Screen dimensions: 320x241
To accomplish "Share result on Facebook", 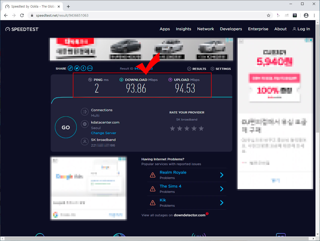I will click(x=83, y=68).
